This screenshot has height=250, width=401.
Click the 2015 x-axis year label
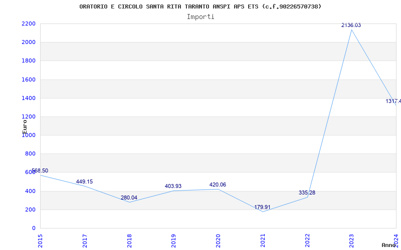(x=40, y=241)
